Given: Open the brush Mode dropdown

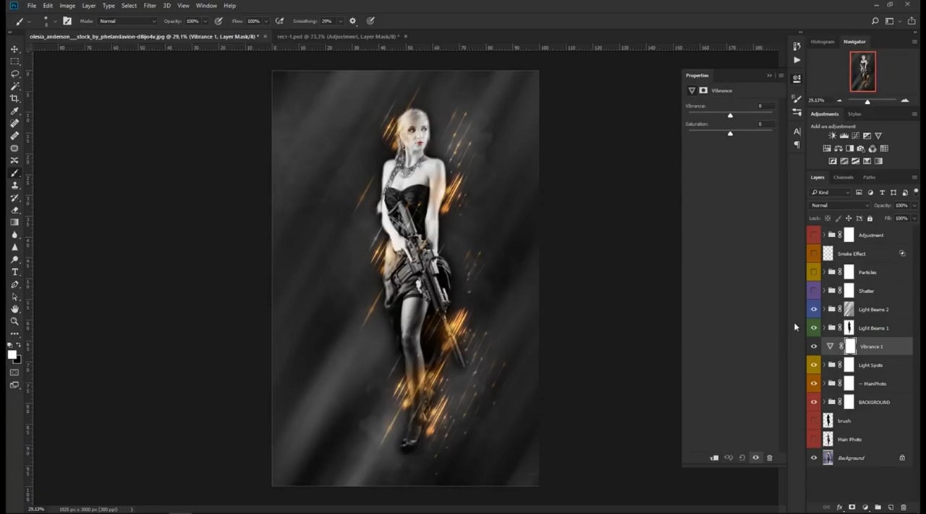Looking at the screenshot, I should [x=127, y=21].
